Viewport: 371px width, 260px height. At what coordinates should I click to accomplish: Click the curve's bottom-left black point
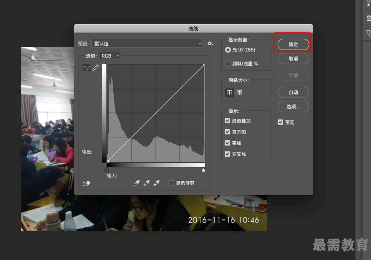pyautogui.click(x=108, y=161)
